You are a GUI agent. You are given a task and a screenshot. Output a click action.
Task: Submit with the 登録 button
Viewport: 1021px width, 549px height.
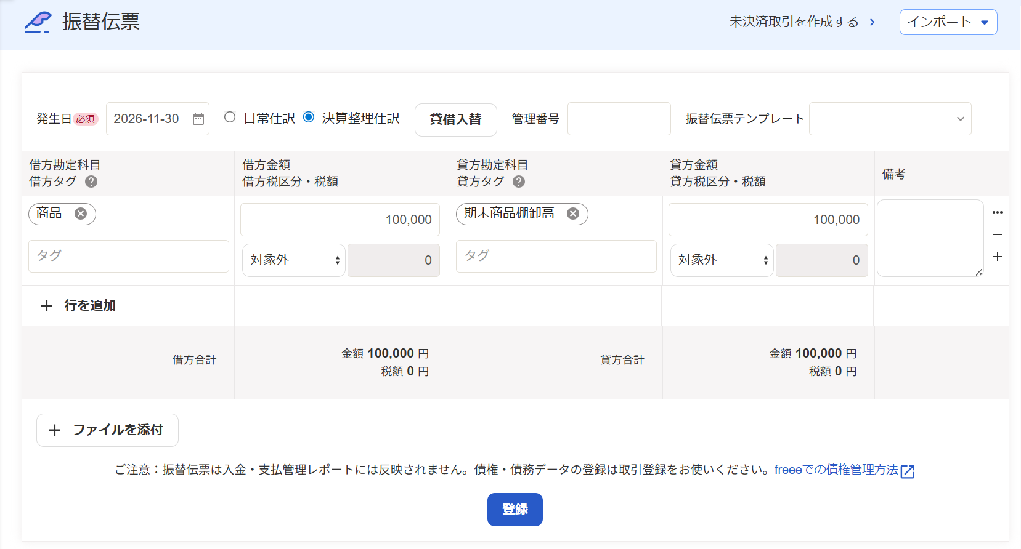[x=515, y=510]
